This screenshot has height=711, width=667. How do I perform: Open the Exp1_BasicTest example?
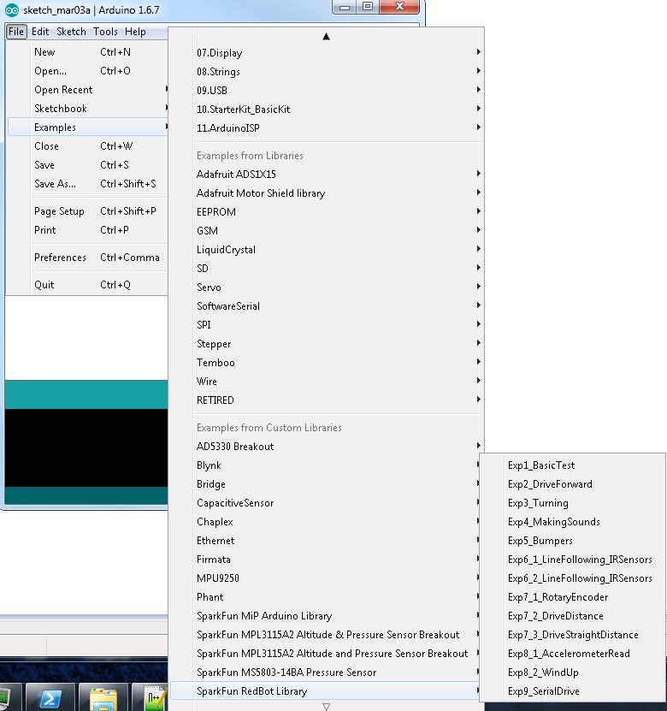point(572,465)
